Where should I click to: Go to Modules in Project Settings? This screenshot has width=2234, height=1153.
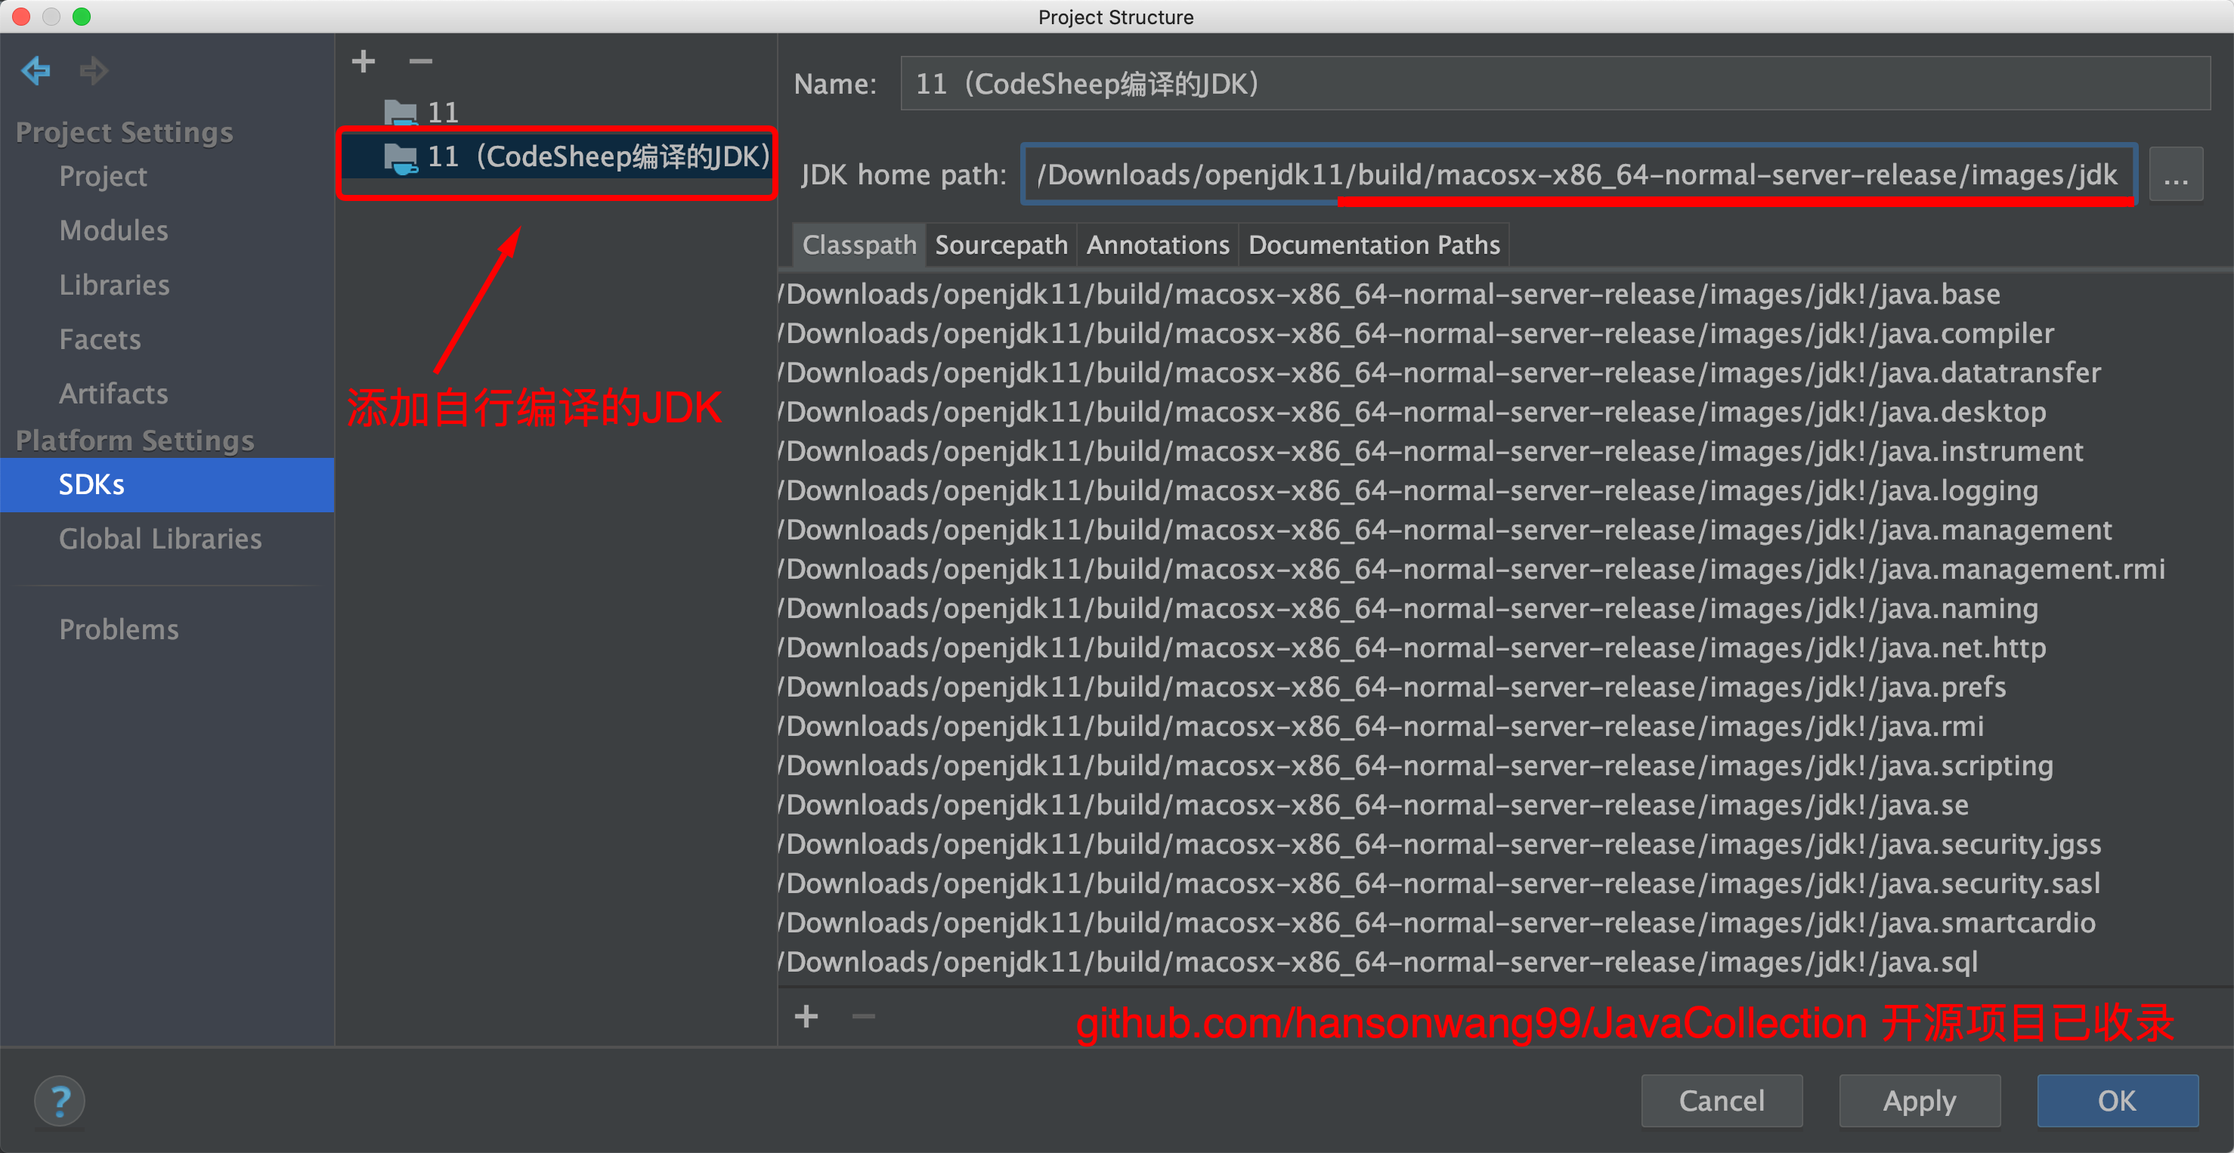113,230
